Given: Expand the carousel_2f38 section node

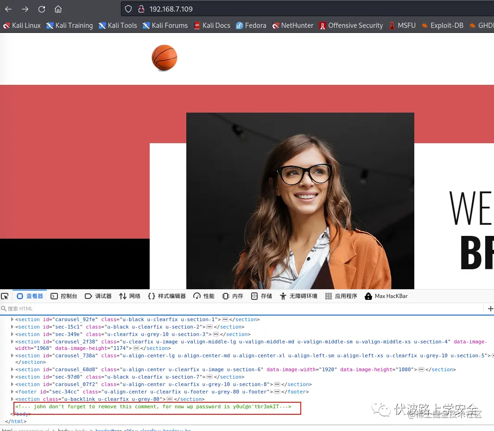Looking at the screenshot, I should tap(13, 342).
